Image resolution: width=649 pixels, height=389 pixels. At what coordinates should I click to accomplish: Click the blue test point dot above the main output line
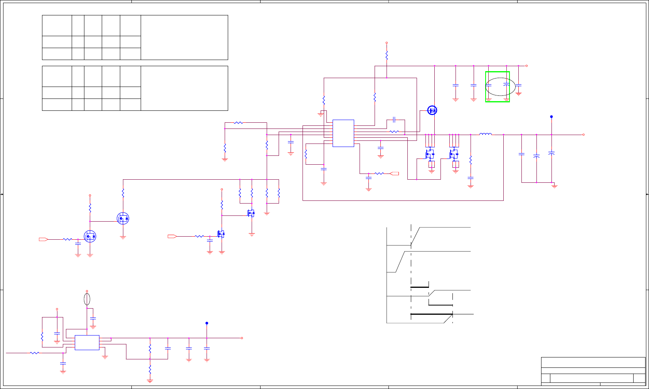pyautogui.click(x=551, y=117)
